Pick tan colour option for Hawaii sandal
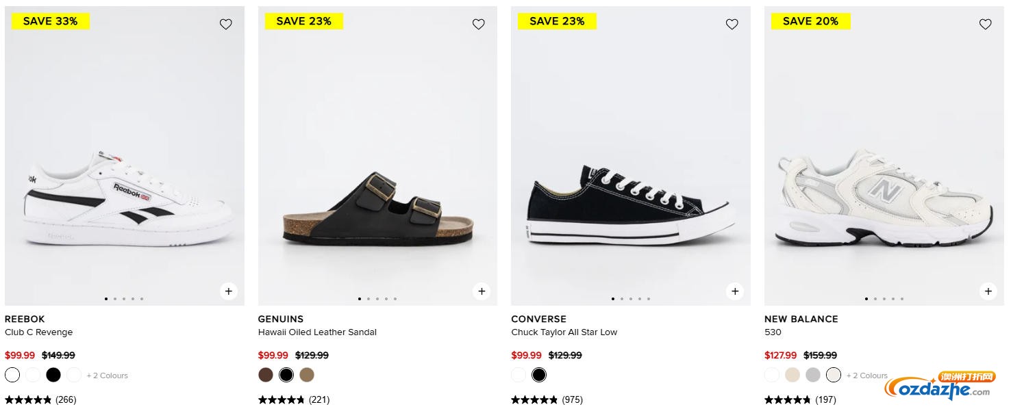The height and width of the screenshot is (409, 1011). 307,375
